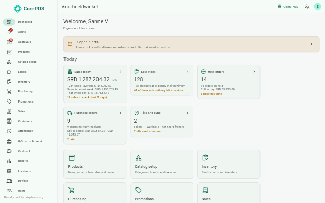Image resolution: width=325 pixels, height=203 pixels.
Task: Open Low stock card chevron
Action: [x=187, y=72]
